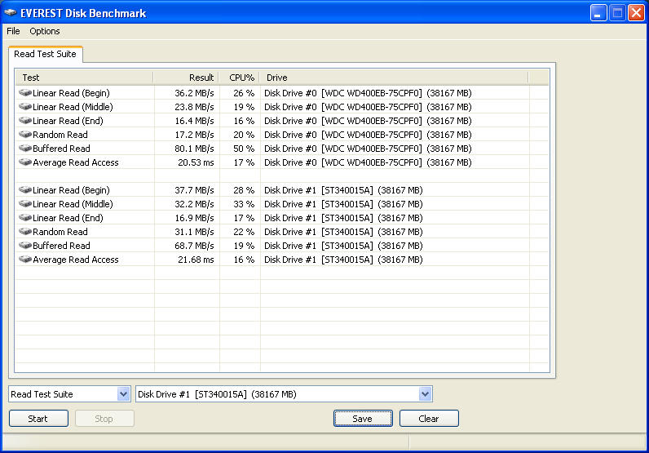This screenshot has width=649, height=453.
Task: Click the EVEREST title bar disk icon
Action: pyautogui.click(x=11, y=13)
